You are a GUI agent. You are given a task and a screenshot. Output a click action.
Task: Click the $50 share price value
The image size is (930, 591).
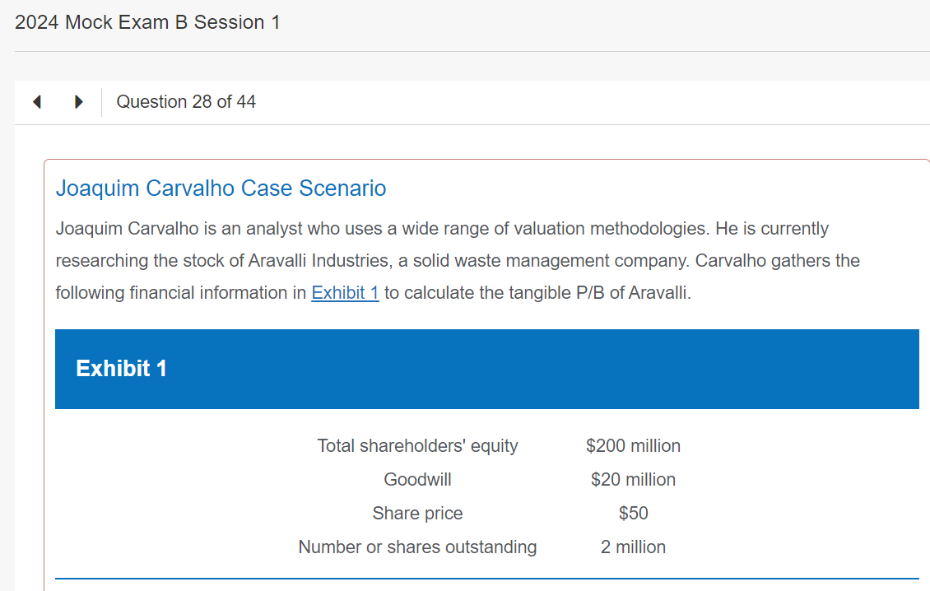coord(633,514)
